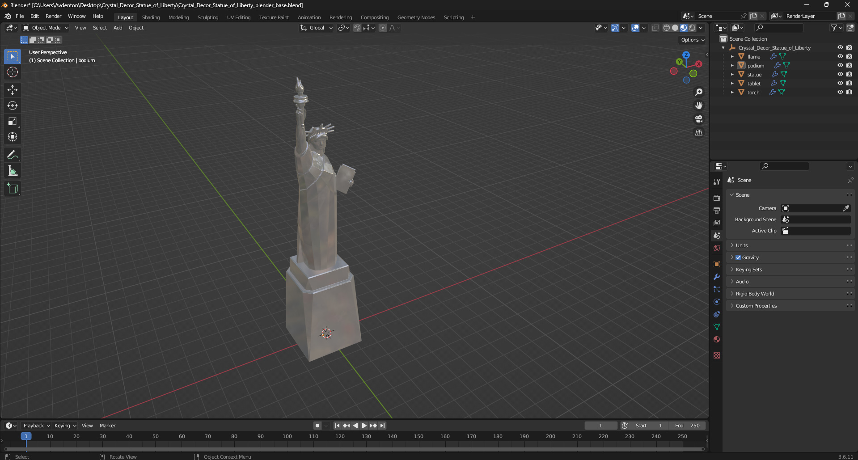The width and height of the screenshot is (858, 460).
Task: Activate the Select Box tool
Action: (13, 56)
